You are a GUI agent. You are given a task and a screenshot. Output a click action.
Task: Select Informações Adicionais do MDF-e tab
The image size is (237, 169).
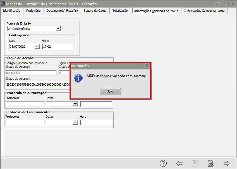tap(156, 11)
